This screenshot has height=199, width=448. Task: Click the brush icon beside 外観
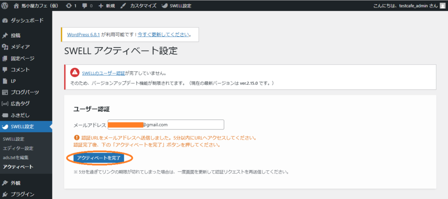pos(4,183)
